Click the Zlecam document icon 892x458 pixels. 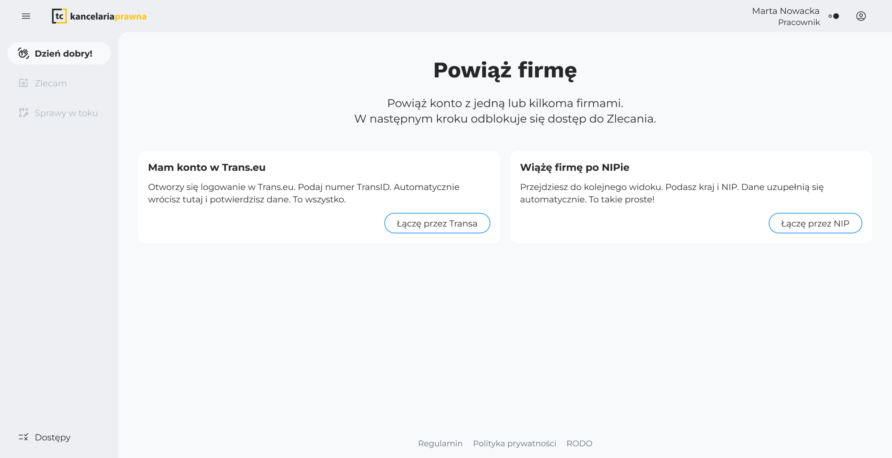point(23,83)
